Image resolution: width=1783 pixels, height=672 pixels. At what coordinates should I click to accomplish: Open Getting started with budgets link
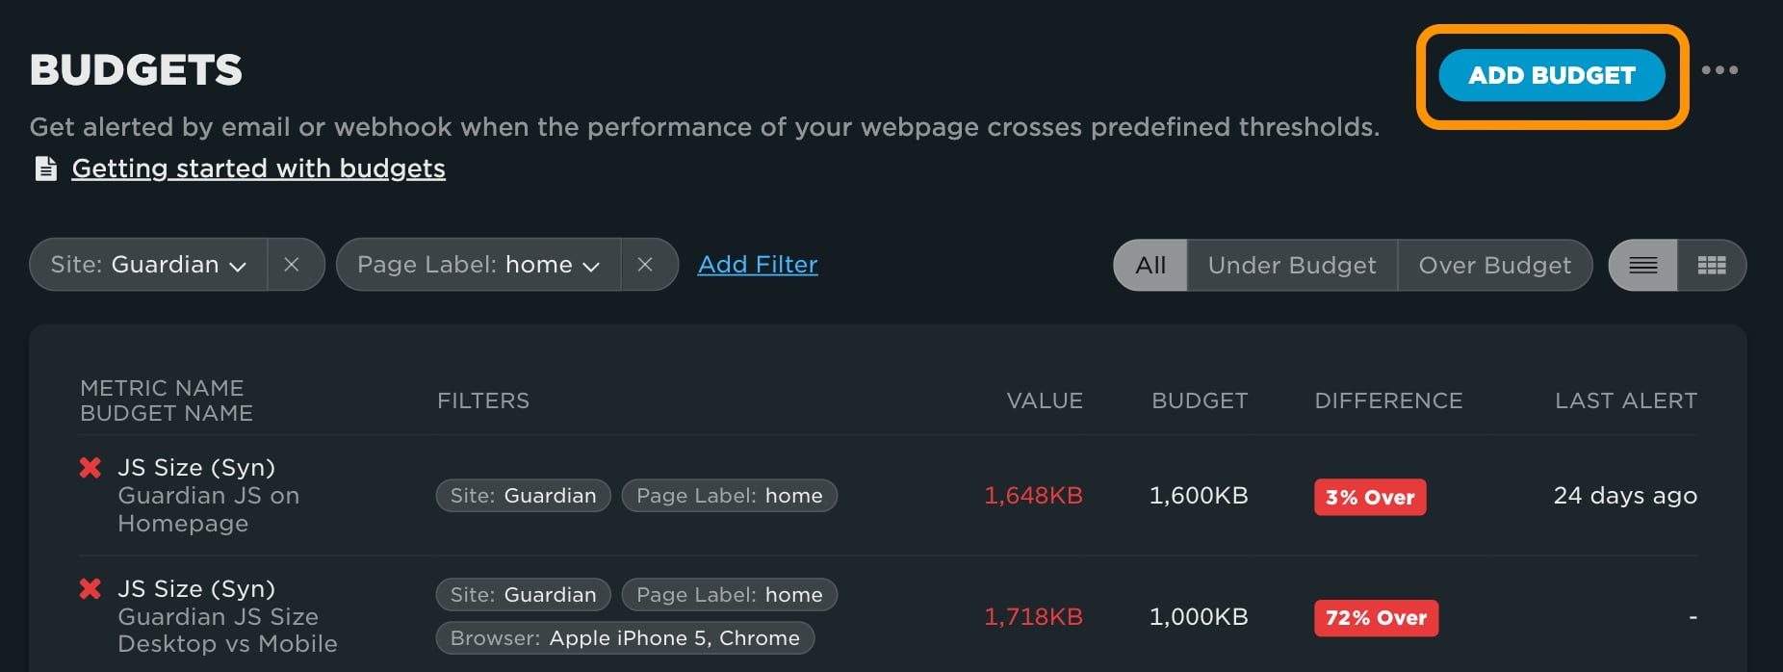pos(258,168)
